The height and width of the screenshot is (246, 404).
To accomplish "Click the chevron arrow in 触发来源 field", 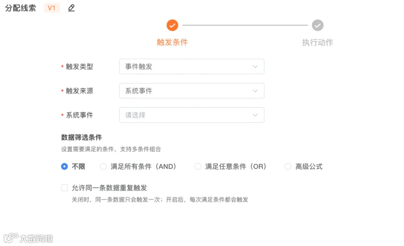I will (x=255, y=91).
